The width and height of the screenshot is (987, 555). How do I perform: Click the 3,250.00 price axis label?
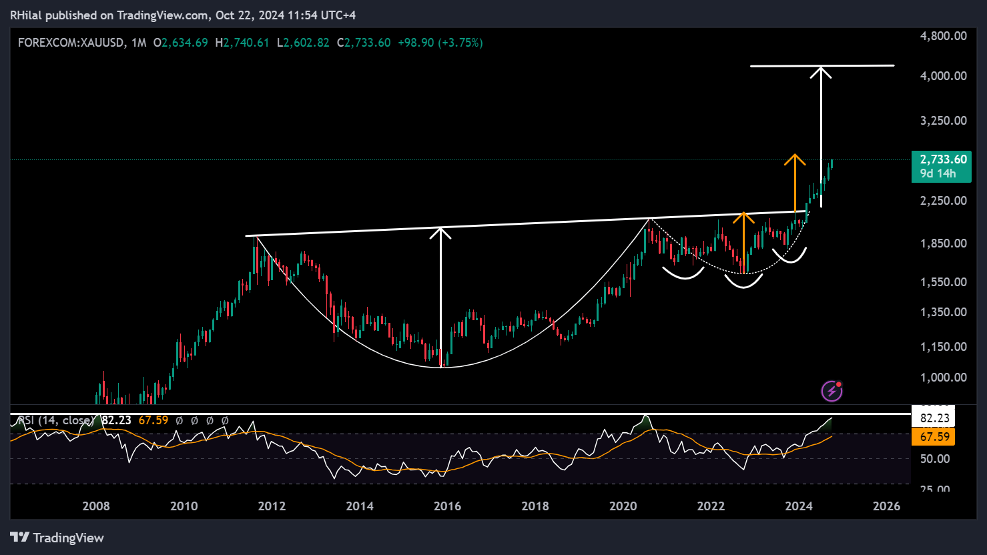943,121
